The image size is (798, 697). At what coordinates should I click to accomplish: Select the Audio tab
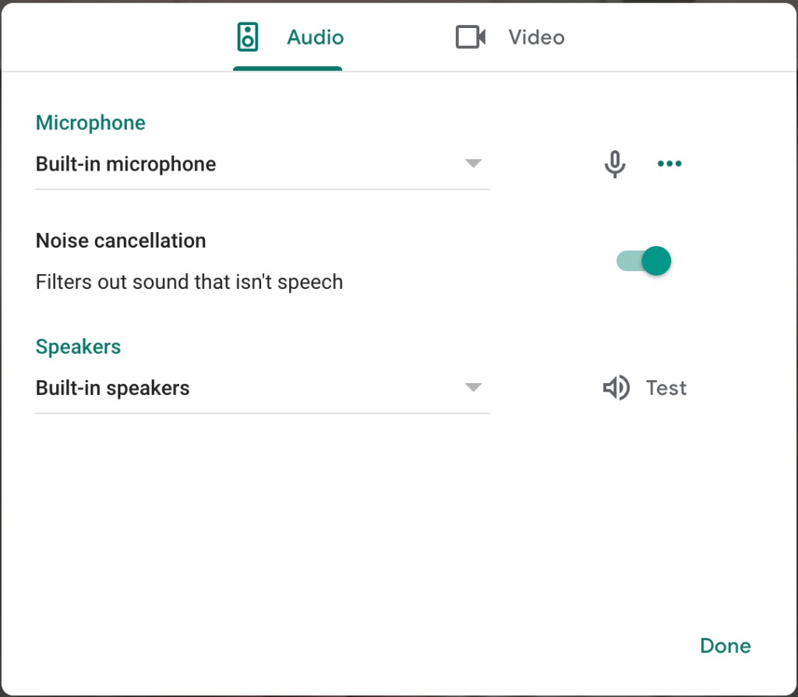pyautogui.click(x=315, y=37)
